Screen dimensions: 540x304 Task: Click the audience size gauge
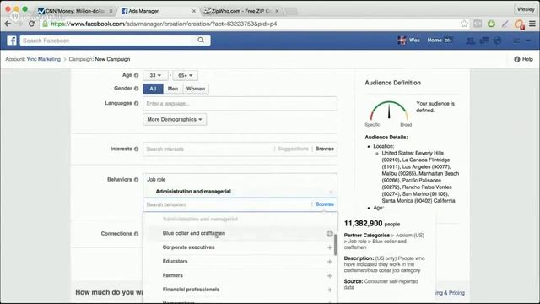click(x=389, y=111)
